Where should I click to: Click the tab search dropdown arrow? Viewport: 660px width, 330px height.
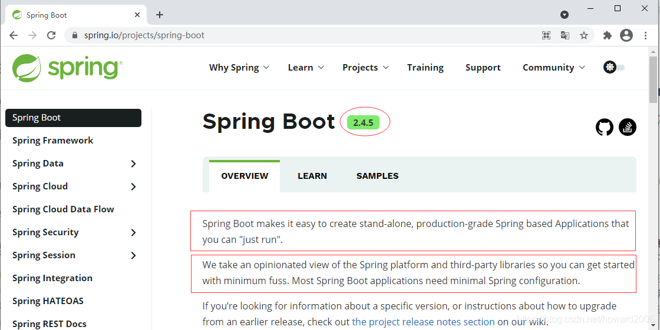(x=565, y=15)
